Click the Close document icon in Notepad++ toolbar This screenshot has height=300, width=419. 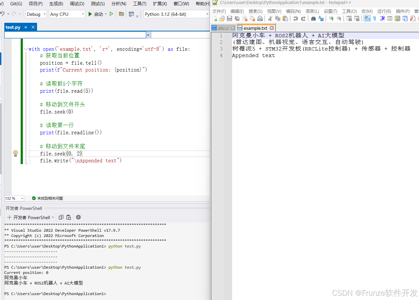tap(245, 18)
